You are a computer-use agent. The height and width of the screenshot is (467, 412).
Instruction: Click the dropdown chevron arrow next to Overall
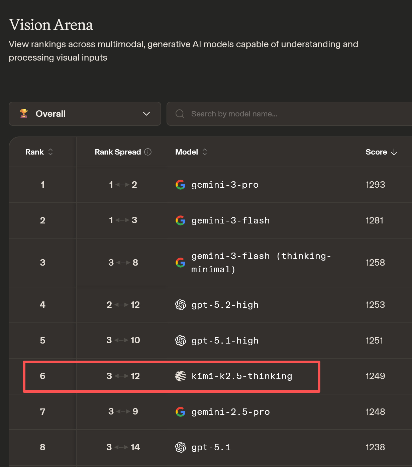[146, 114]
